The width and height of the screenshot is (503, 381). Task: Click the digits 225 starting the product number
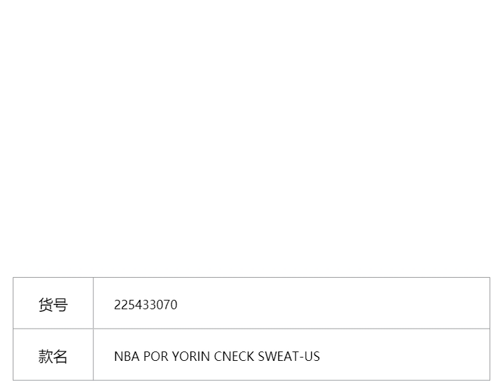click(x=125, y=305)
